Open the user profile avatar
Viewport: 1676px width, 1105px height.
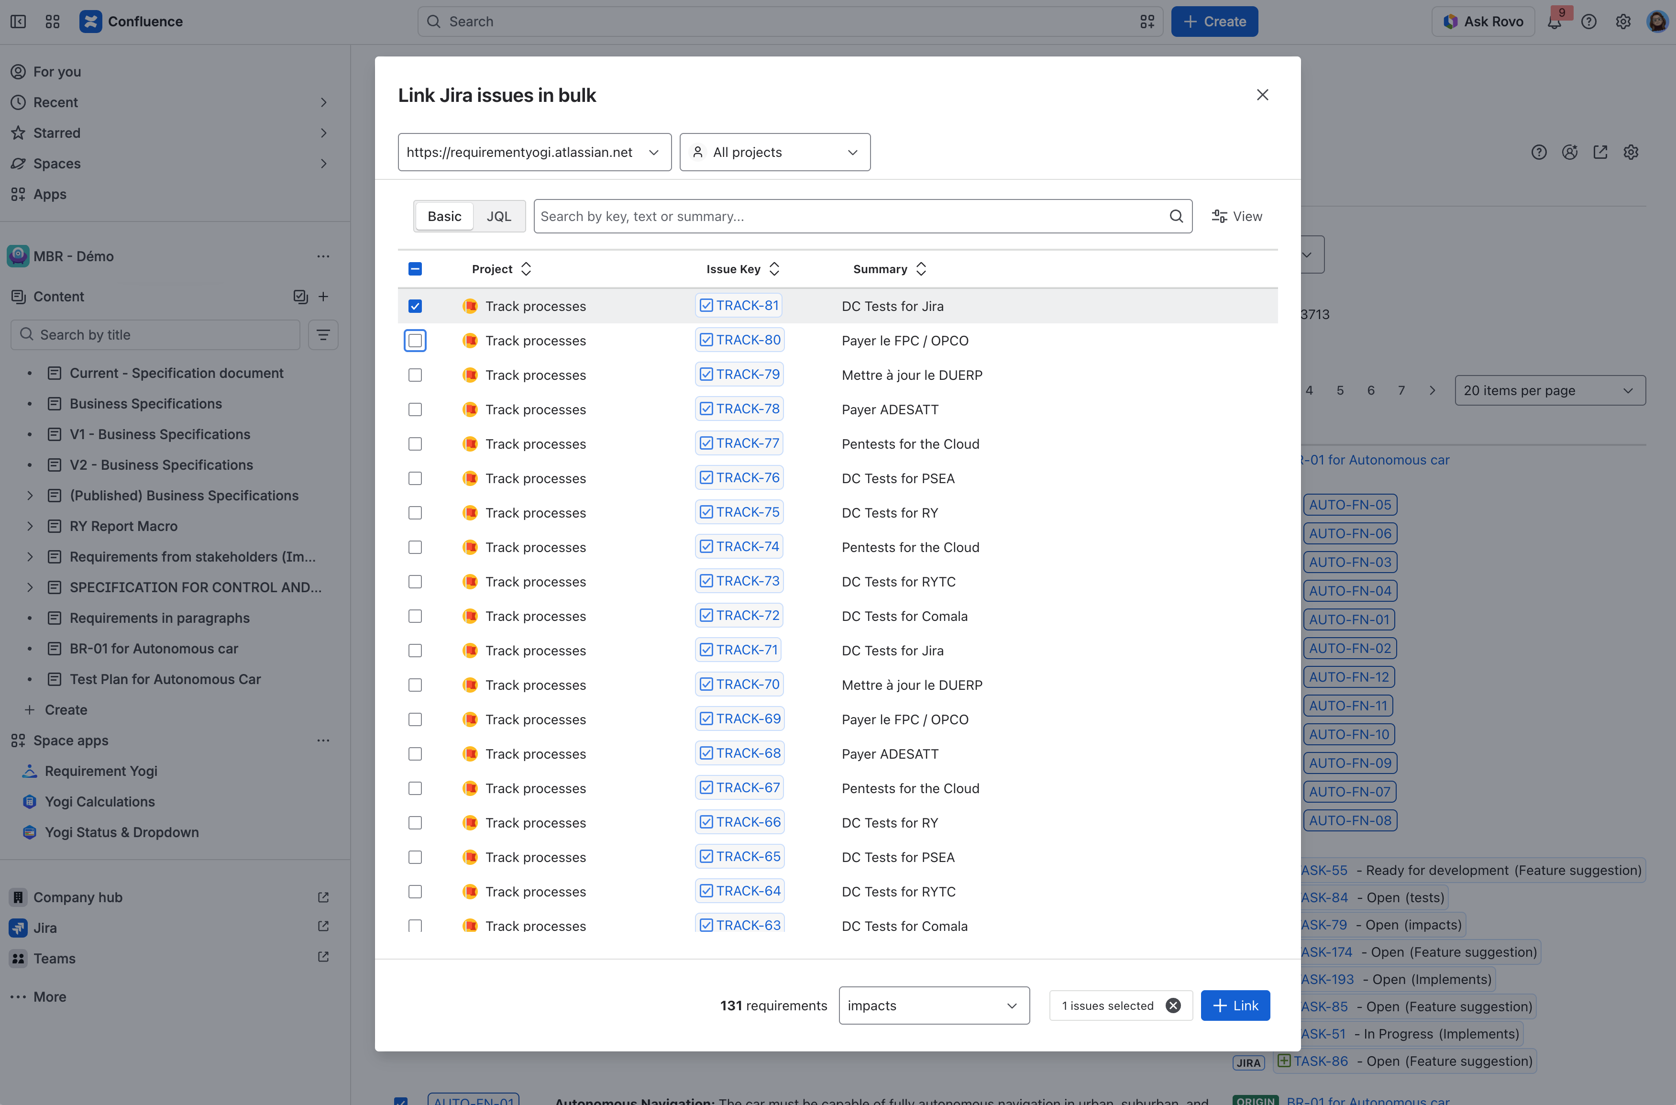coord(1657,21)
